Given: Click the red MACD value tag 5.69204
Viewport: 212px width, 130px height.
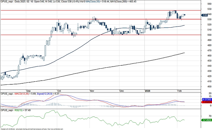Looking at the screenshot, I should pyautogui.click(x=206, y=102).
